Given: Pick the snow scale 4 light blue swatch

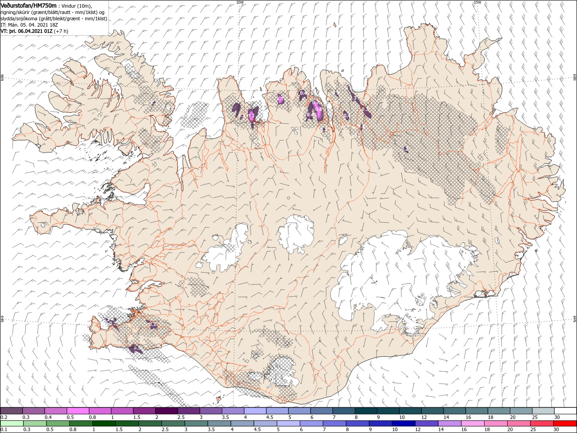Looking at the screenshot, I should click(255, 411).
